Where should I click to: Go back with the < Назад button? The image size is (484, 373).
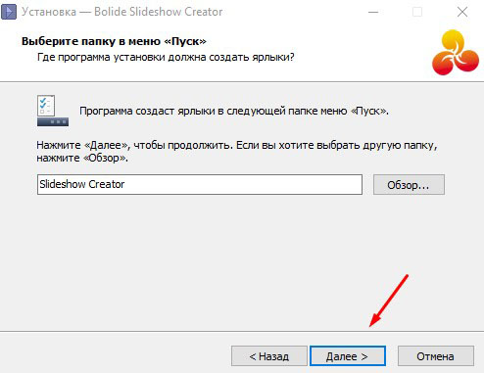269,356
